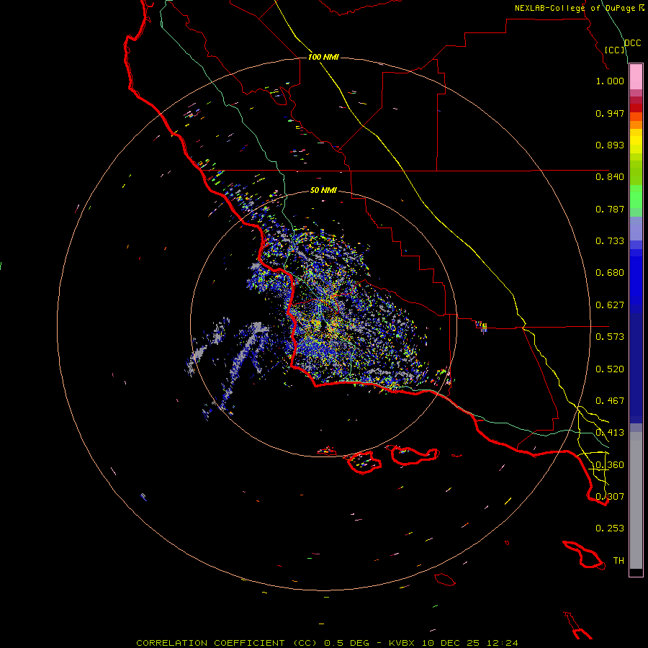Pick the pink swatch at the colorbar top

pyautogui.click(x=636, y=77)
